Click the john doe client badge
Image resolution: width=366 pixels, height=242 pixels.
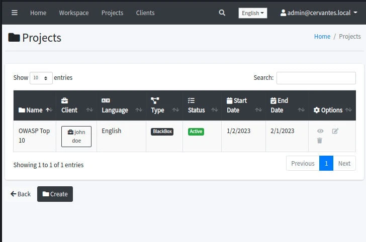click(x=76, y=136)
